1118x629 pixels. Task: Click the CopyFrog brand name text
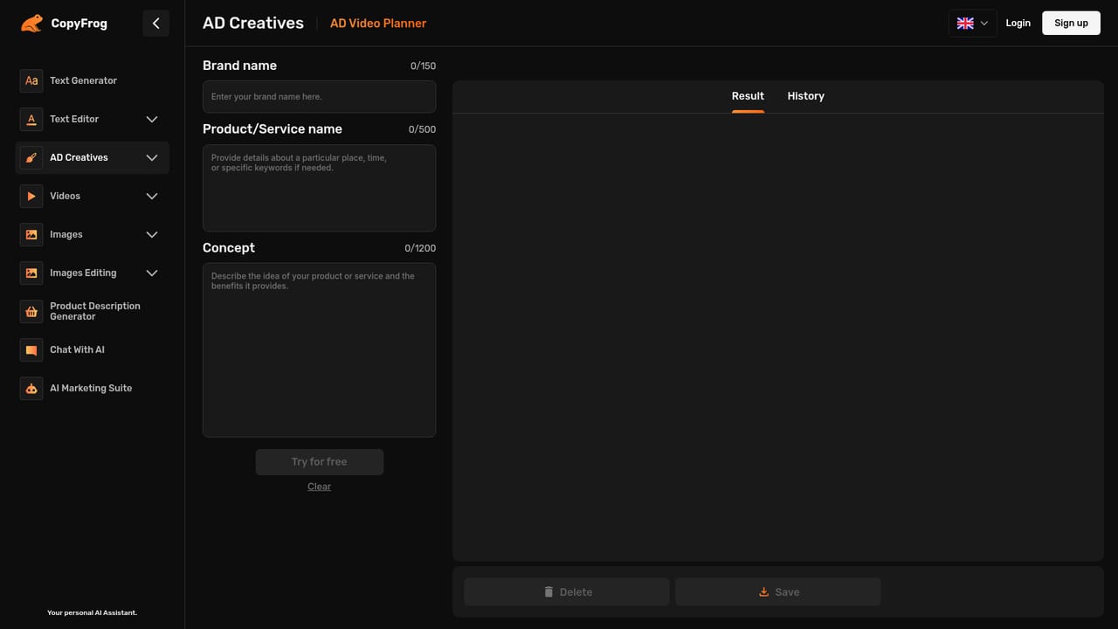point(79,24)
